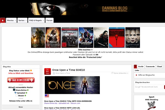Click the green status dot beside Share-Online
This screenshot has width=165, height=110.
pyautogui.click(x=28, y=90)
